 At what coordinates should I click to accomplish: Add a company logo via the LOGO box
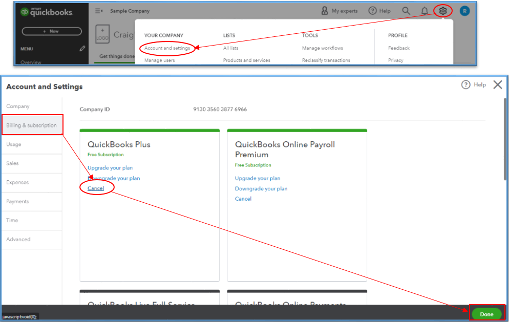click(102, 34)
